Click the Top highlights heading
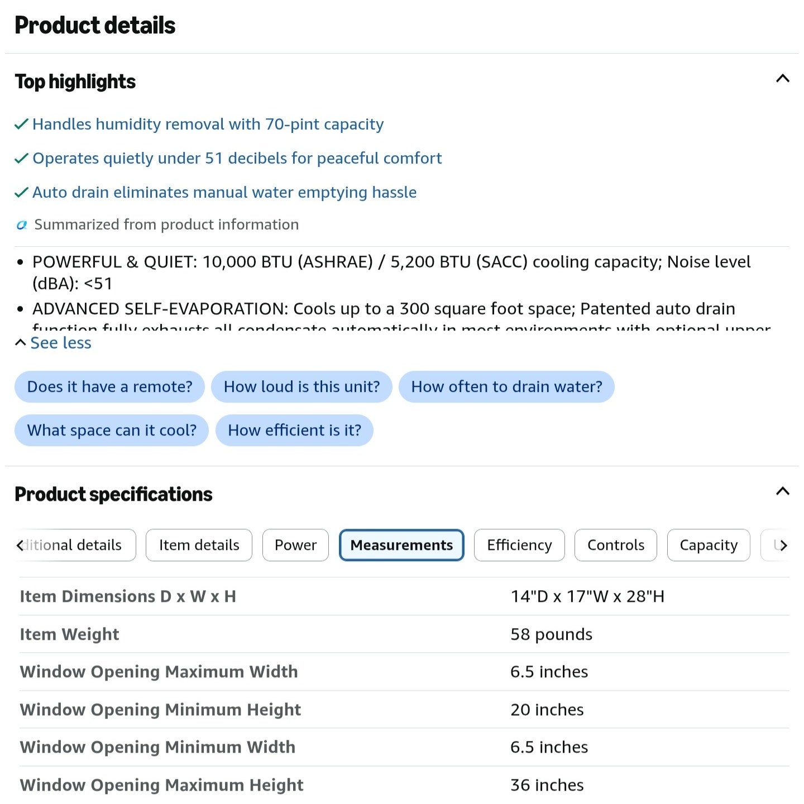 (75, 82)
